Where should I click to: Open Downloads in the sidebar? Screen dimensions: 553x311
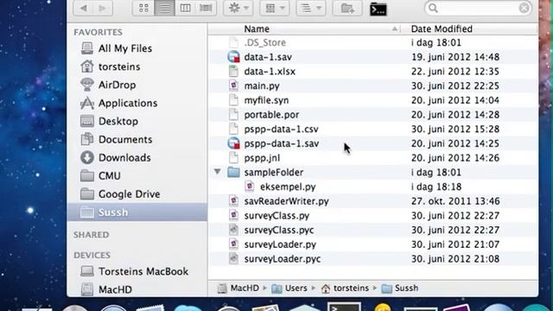[x=116, y=157]
